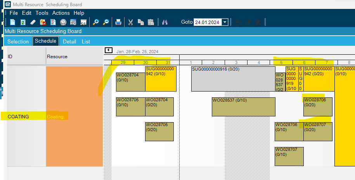
Task: Select the yellow SUG00000000942 (0/10) bar
Action: click(x=161, y=79)
